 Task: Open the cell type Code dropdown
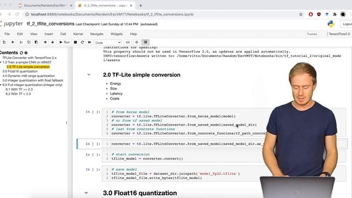108,42
